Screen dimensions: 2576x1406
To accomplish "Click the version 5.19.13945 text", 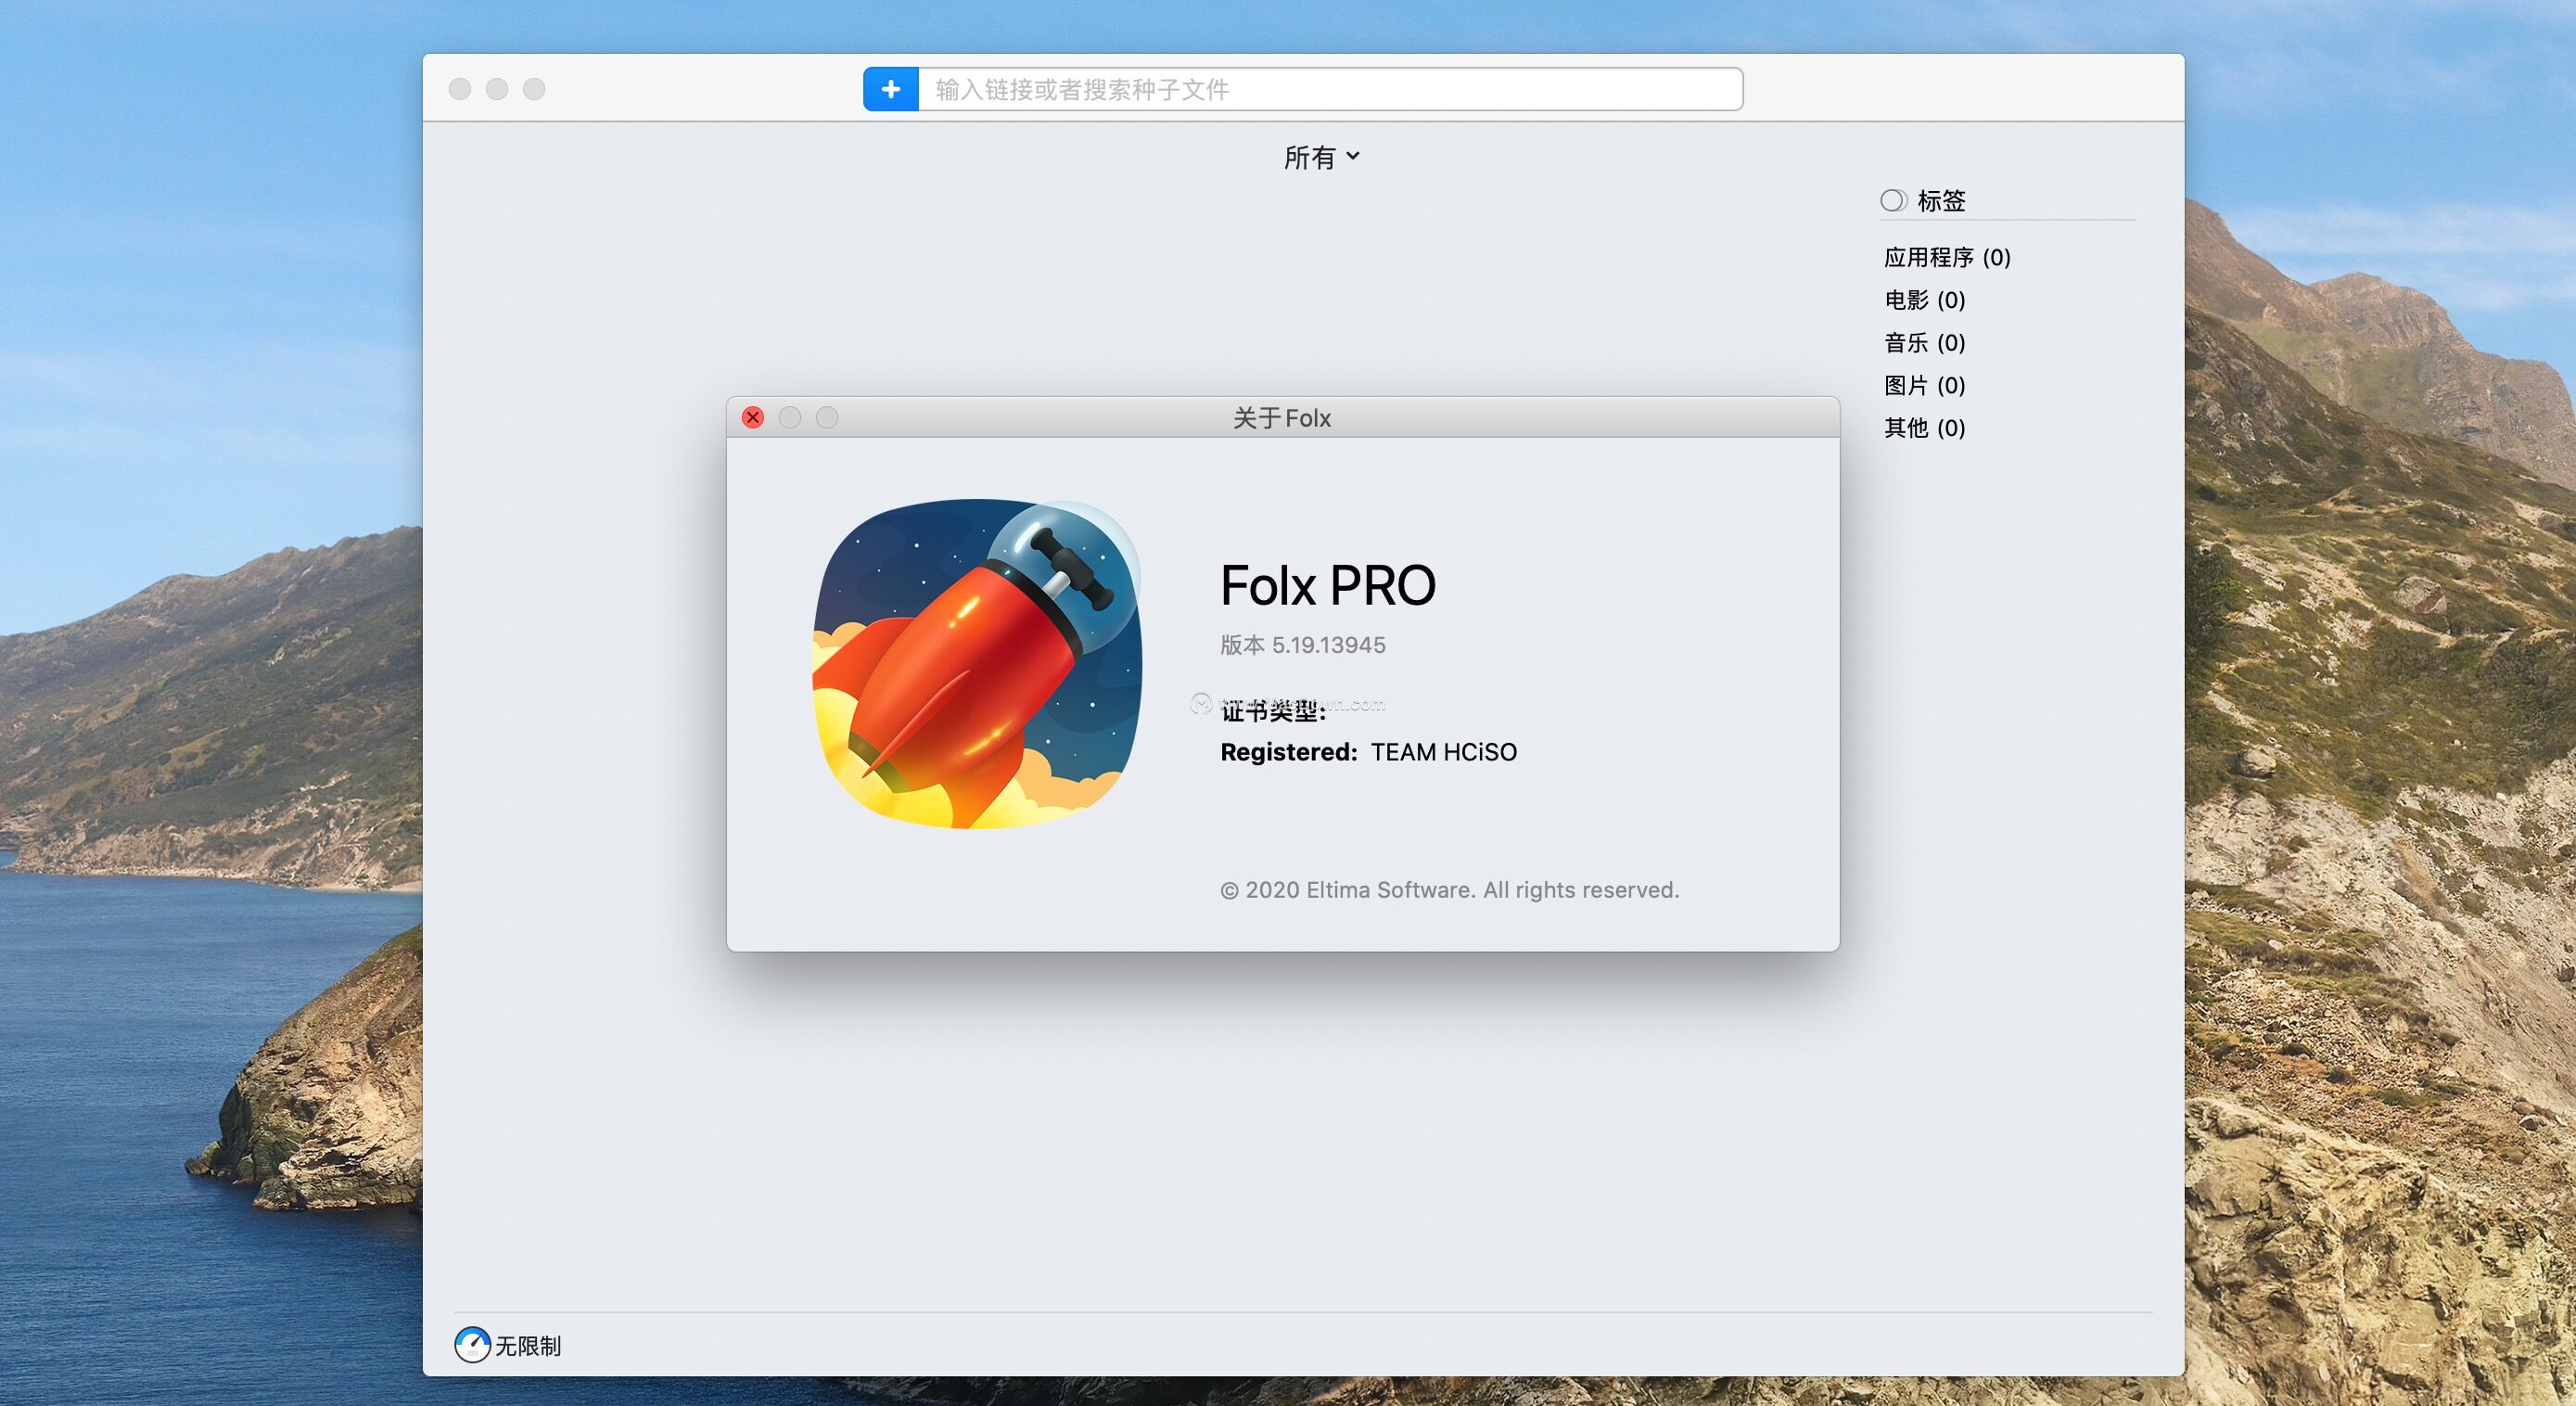I will pyautogui.click(x=1302, y=645).
